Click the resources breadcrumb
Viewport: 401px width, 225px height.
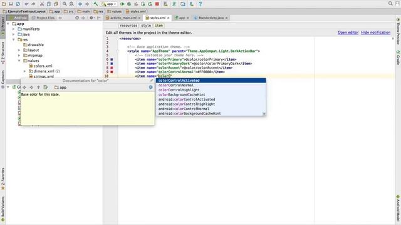pyautogui.click(x=128, y=26)
